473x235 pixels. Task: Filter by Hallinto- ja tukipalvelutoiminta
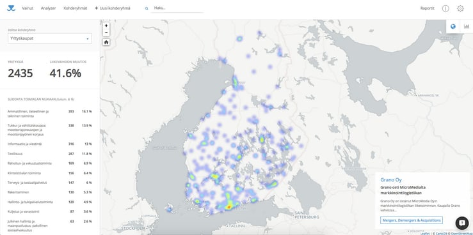[50, 202]
